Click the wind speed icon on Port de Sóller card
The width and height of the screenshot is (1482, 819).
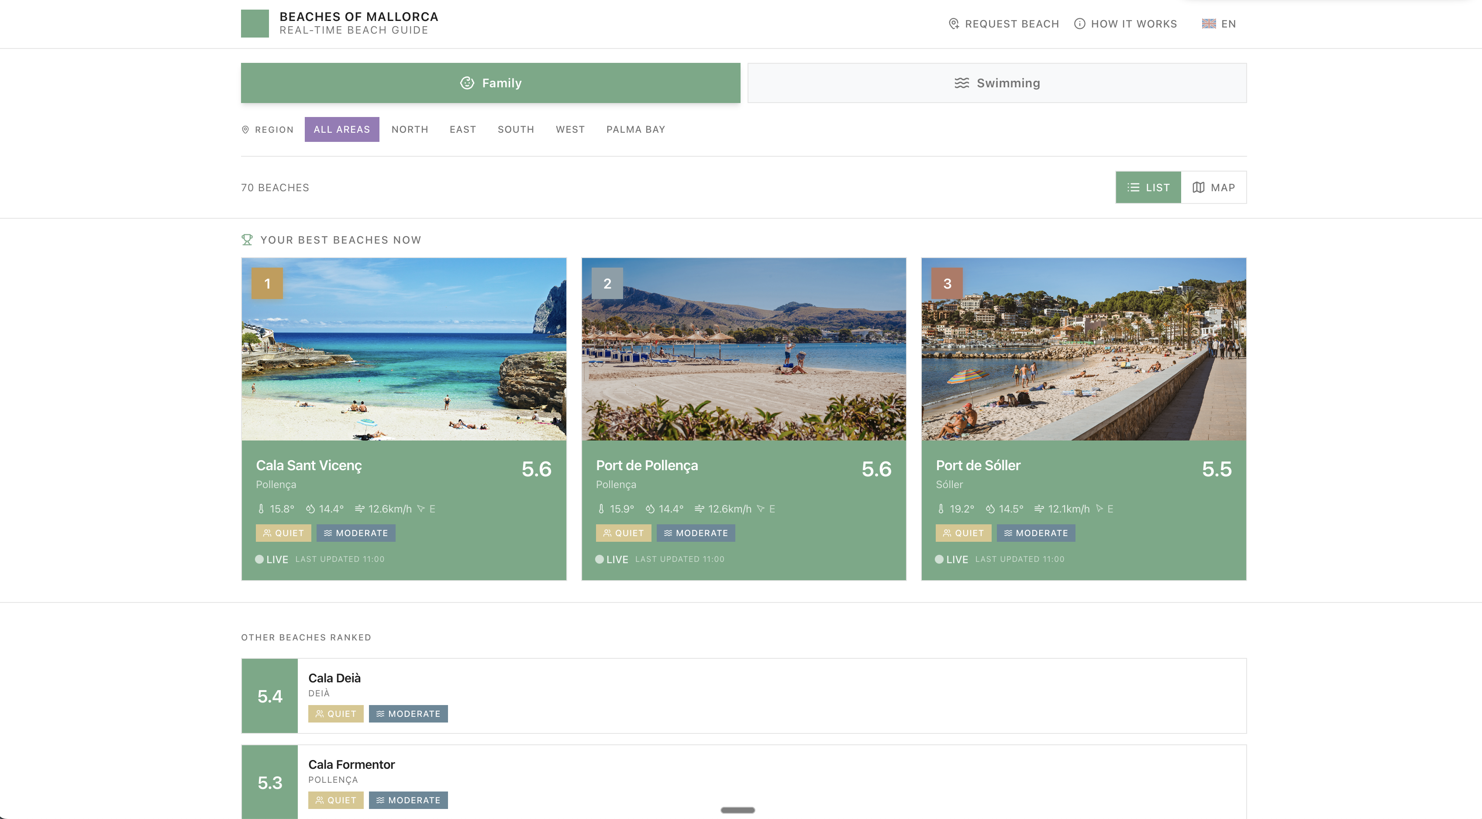(x=1038, y=509)
